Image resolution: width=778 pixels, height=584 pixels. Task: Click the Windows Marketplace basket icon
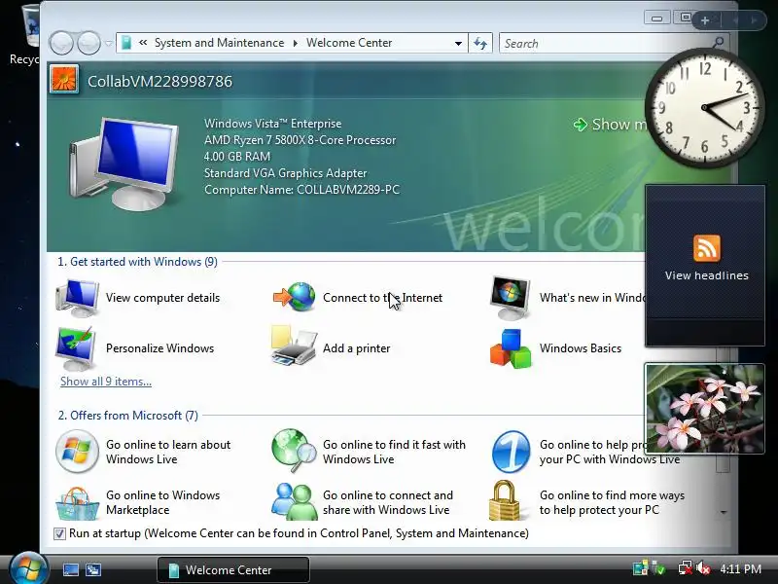click(77, 503)
